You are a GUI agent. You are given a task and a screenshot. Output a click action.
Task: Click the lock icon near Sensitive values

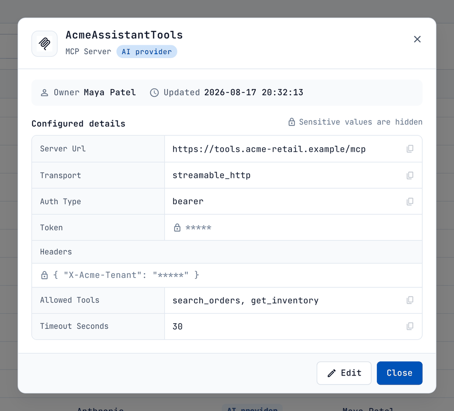click(292, 122)
